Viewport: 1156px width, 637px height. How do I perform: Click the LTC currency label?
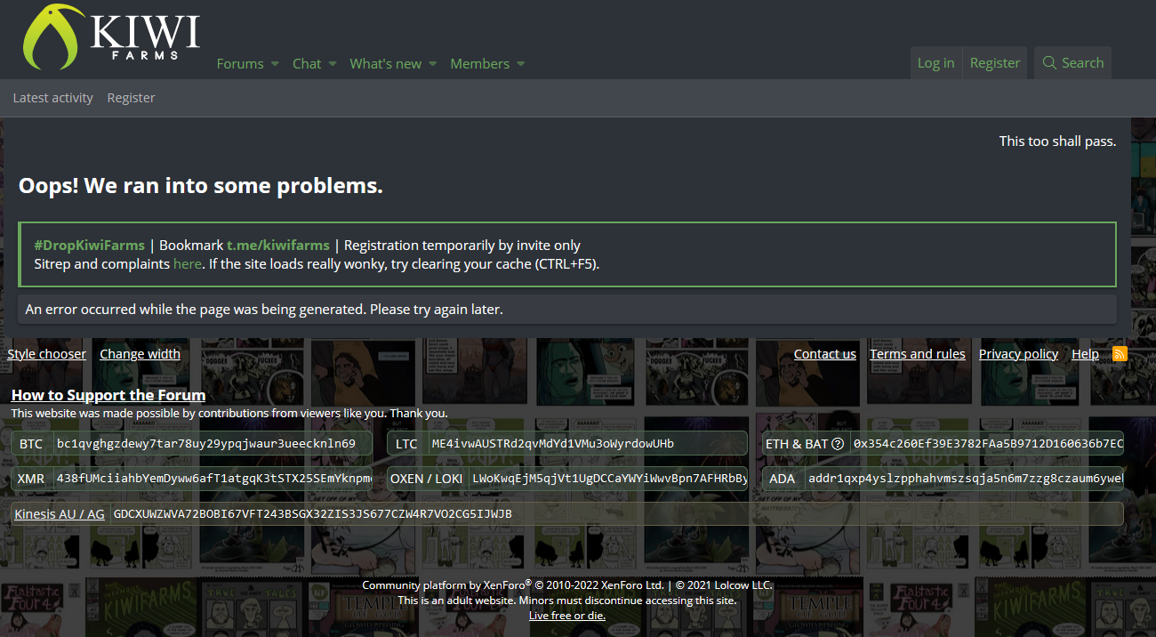406,444
